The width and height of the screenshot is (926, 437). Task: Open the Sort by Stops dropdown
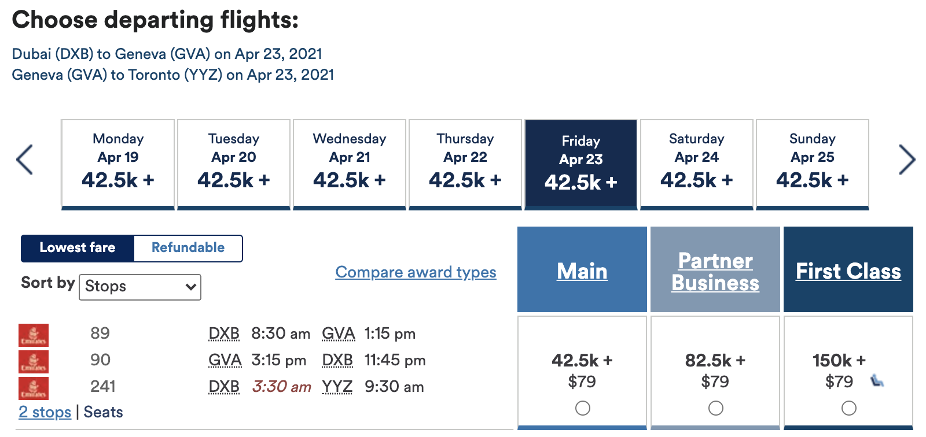tap(140, 287)
